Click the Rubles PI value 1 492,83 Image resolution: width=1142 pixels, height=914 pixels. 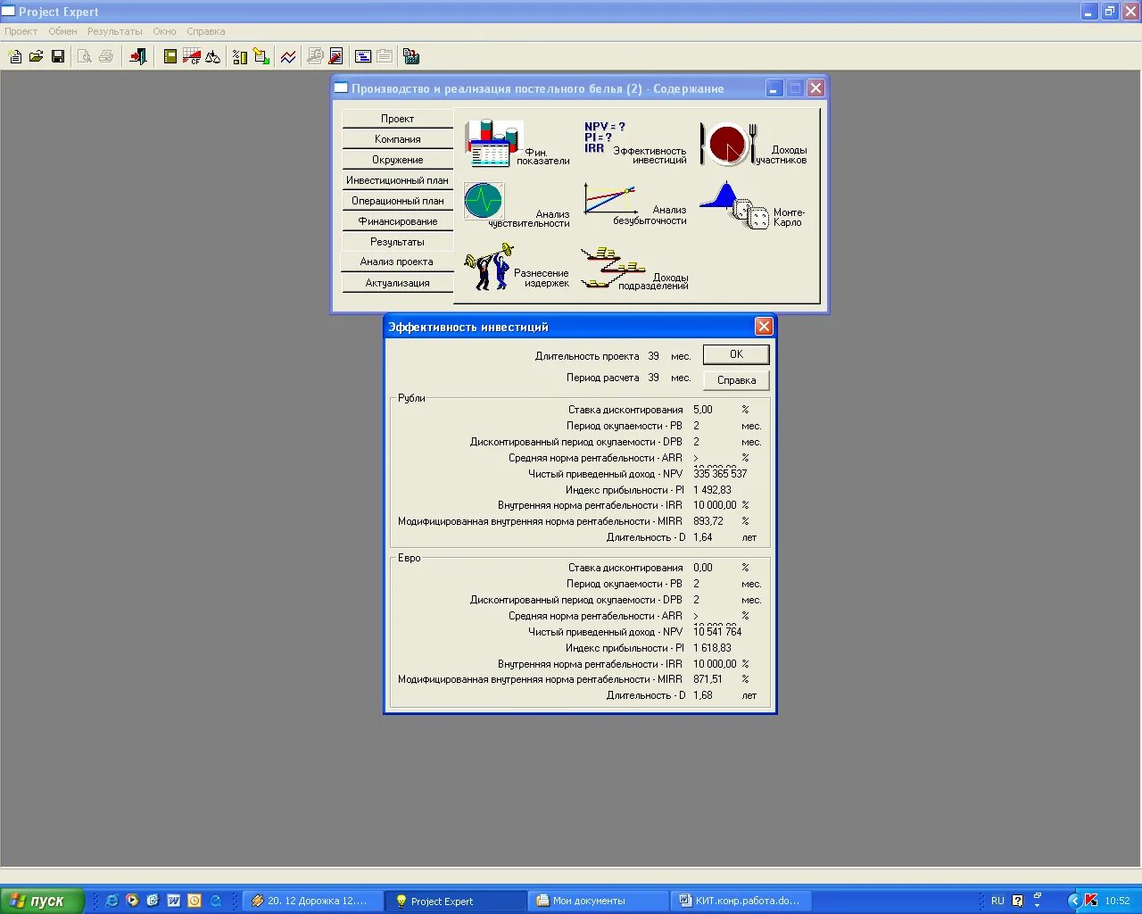[x=712, y=490]
